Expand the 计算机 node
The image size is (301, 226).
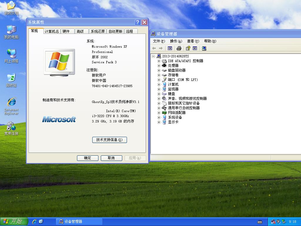tap(159, 84)
